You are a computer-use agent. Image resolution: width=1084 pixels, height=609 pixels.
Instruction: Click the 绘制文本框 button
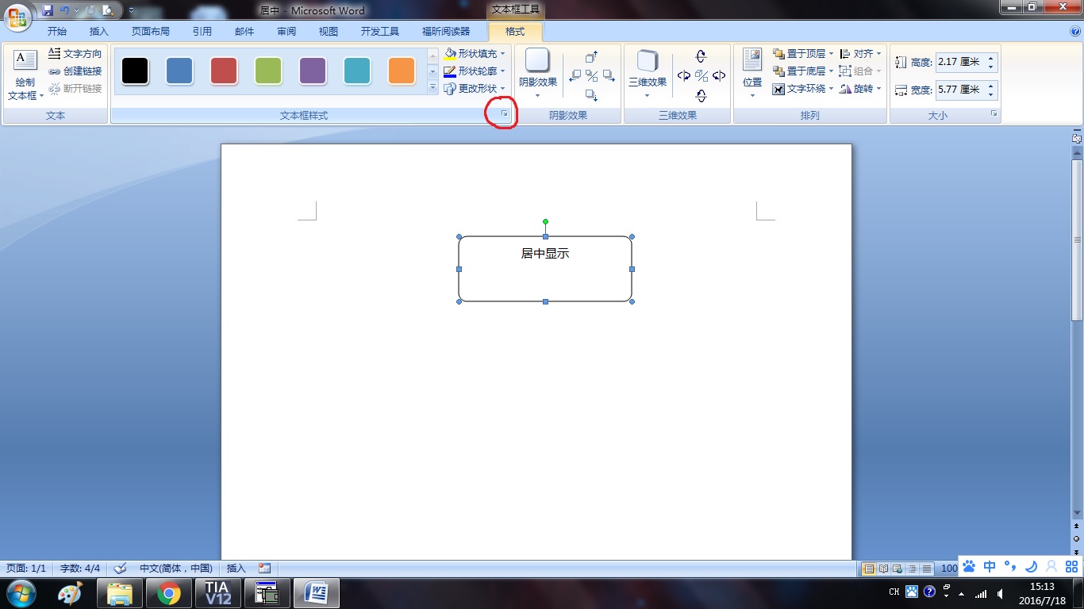(25, 75)
